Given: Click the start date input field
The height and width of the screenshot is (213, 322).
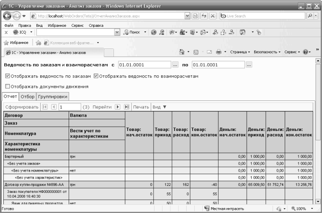Looking at the screenshot, I should [144, 65].
